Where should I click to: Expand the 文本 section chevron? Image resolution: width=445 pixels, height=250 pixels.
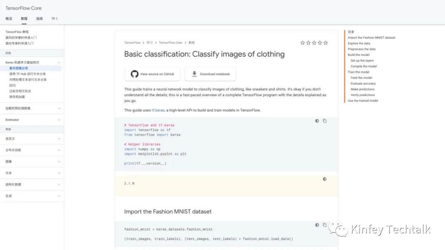pyautogui.click(x=59, y=173)
